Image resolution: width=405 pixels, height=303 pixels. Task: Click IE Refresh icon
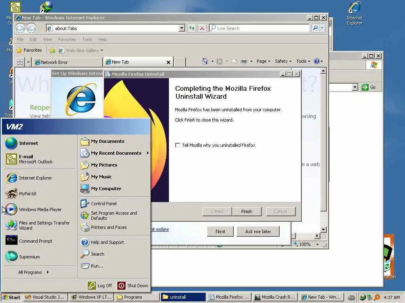tap(192, 28)
